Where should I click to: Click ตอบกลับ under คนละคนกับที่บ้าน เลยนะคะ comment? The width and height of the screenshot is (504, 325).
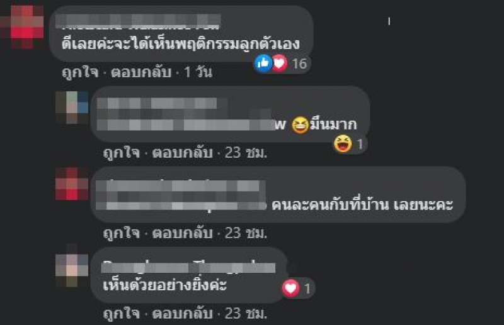coord(182,233)
